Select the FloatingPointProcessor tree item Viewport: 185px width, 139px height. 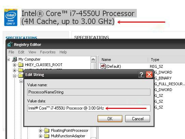click(x=70, y=130)
